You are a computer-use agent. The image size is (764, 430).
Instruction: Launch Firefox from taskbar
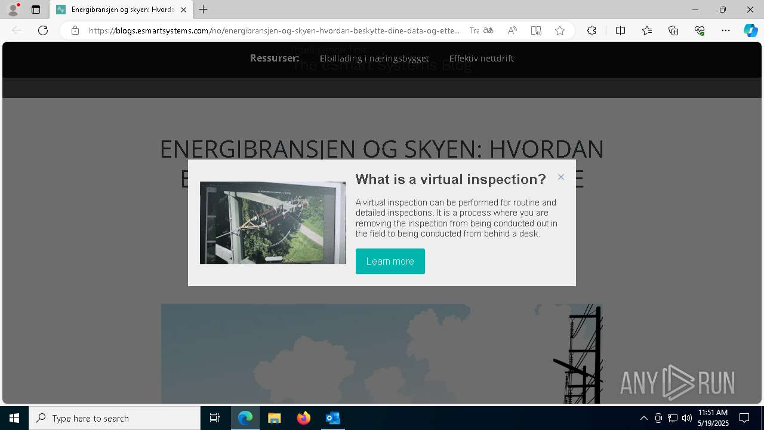tap(304, 418)
